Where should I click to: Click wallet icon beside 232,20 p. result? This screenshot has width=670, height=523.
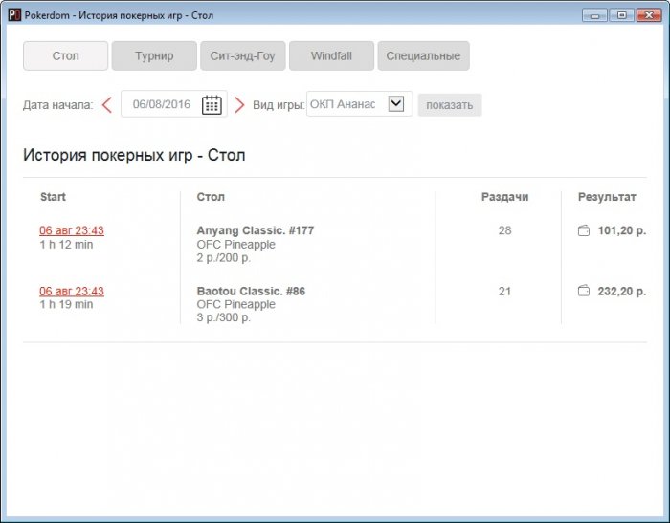pyautogui.click(x=584, y=291)
